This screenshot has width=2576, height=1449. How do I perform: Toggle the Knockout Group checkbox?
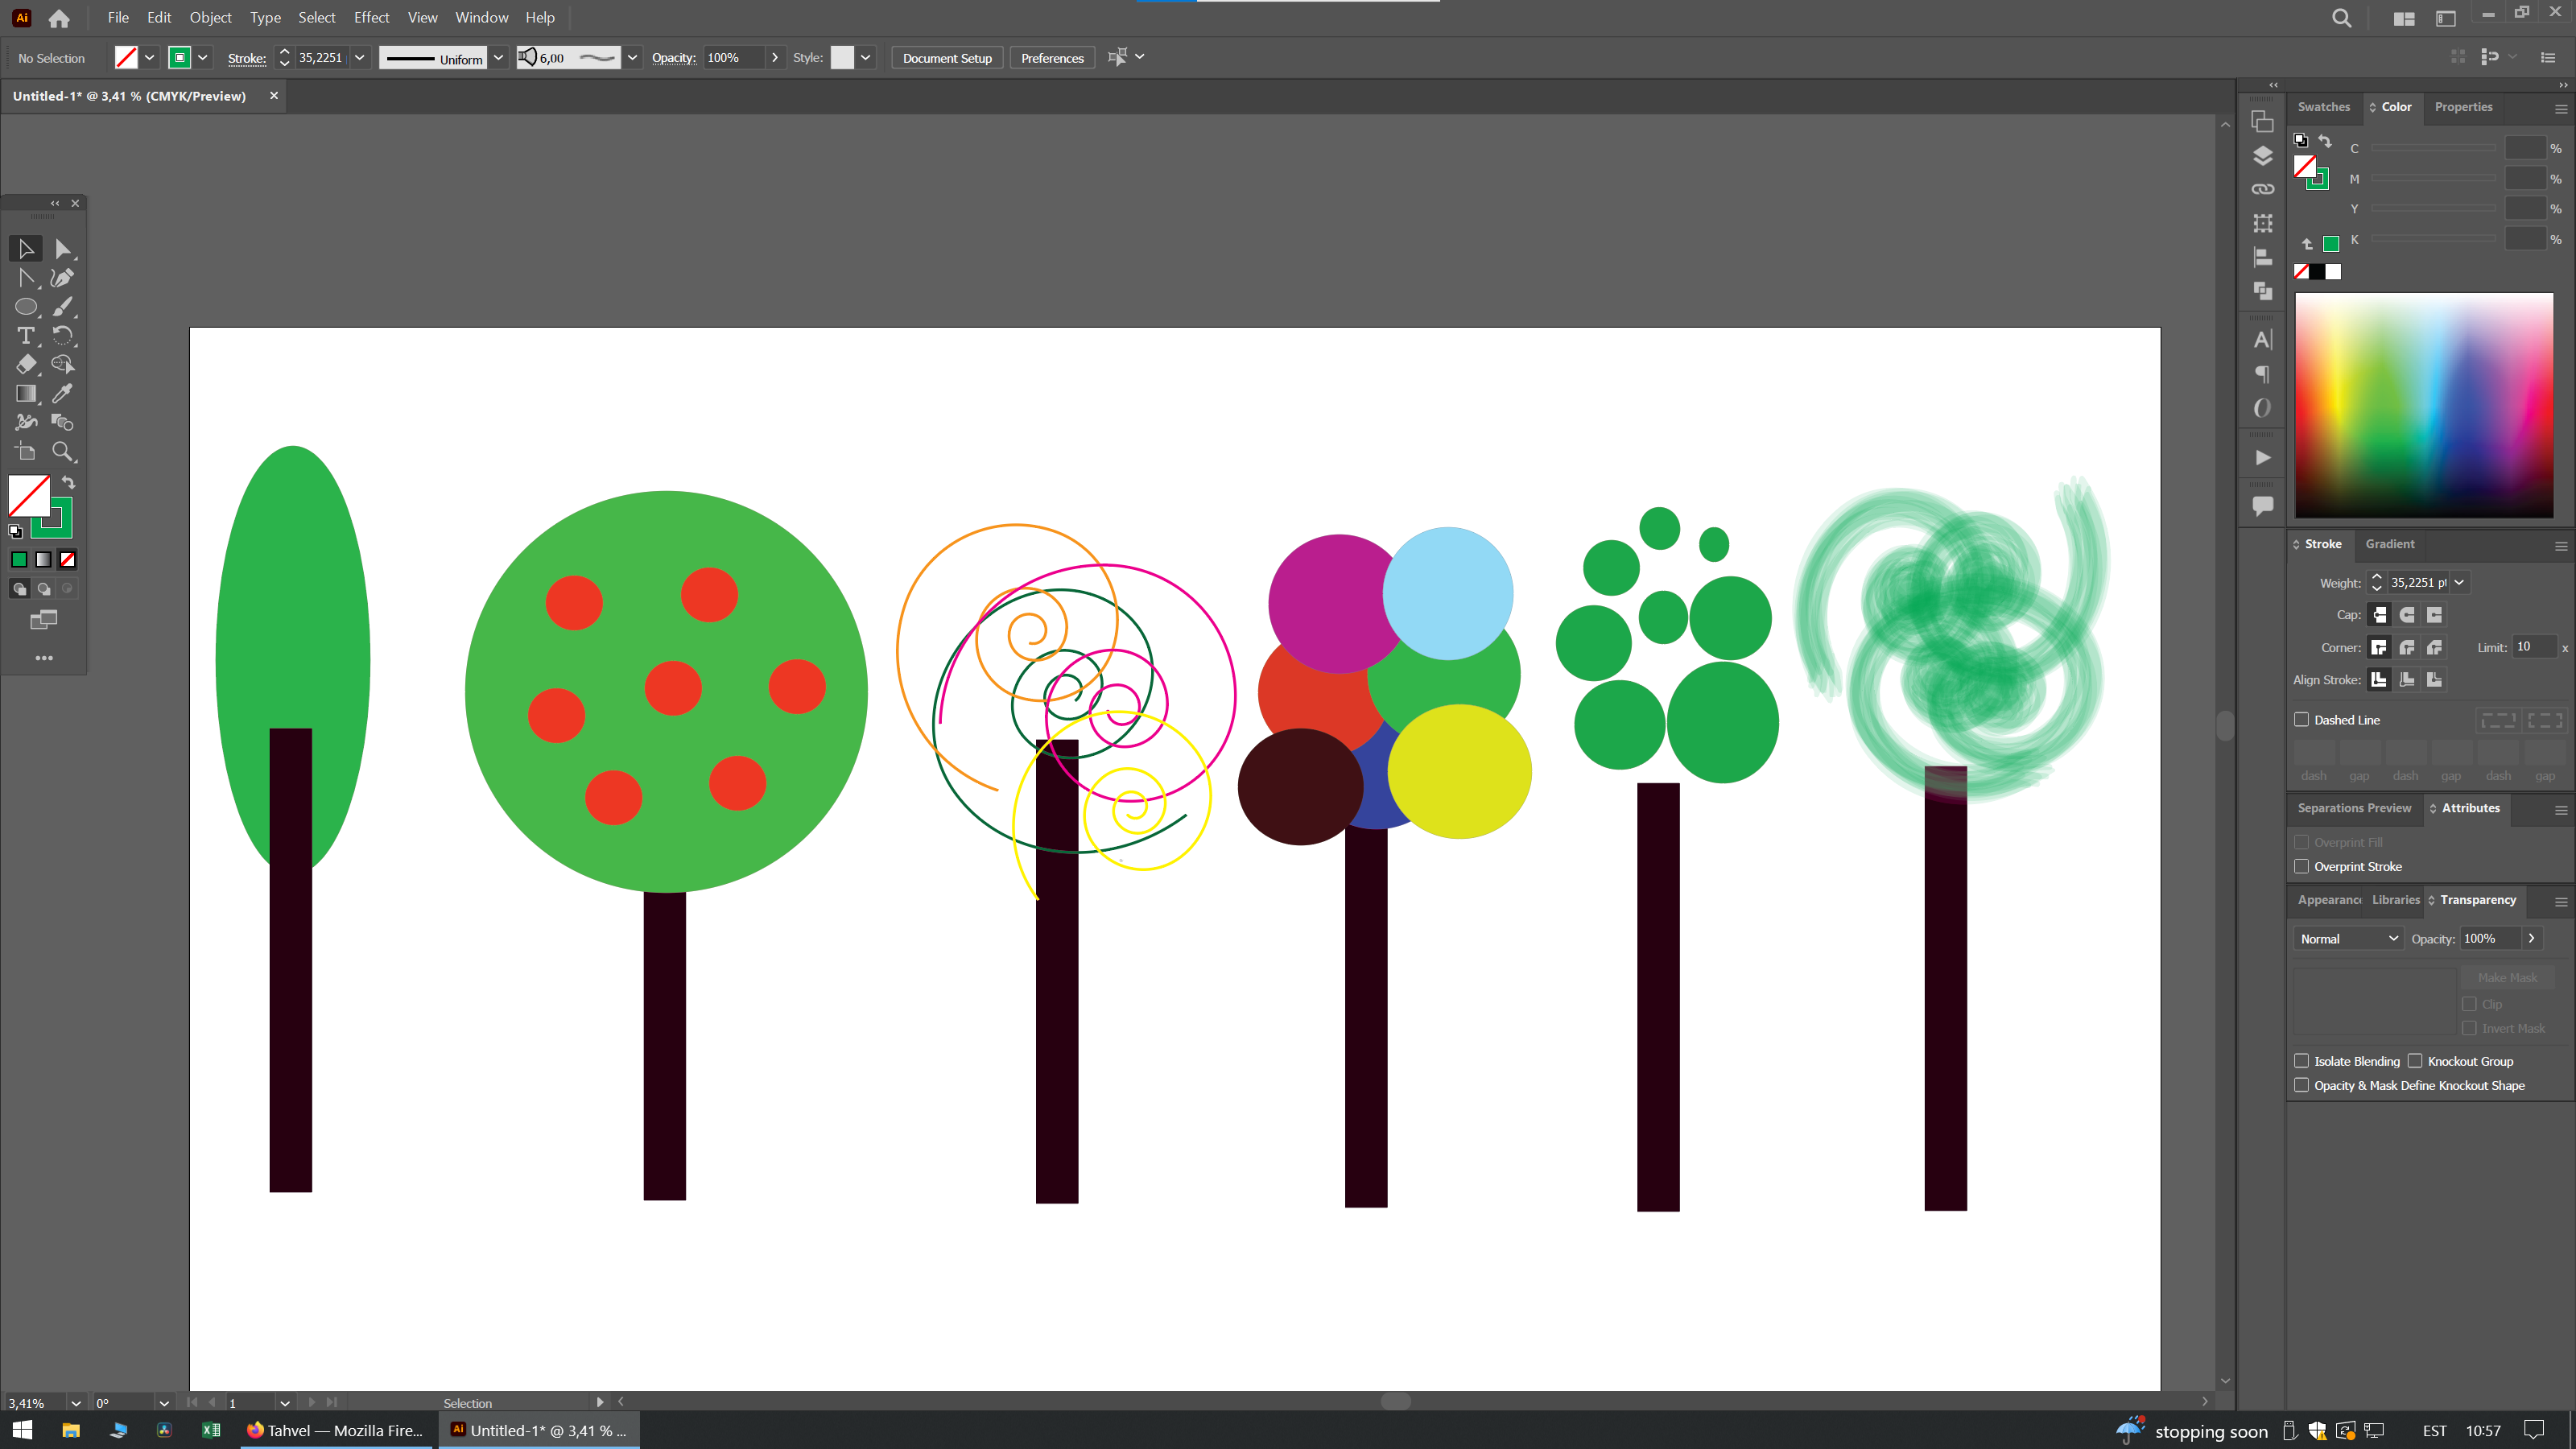pyautogui.click(x=2415, y=1061)
